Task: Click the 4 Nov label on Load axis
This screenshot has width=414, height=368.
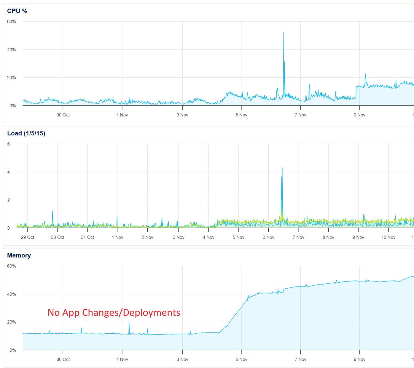Action: [208, 237]
